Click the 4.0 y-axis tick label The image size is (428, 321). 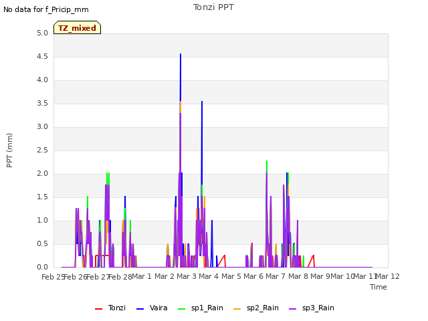42,80
